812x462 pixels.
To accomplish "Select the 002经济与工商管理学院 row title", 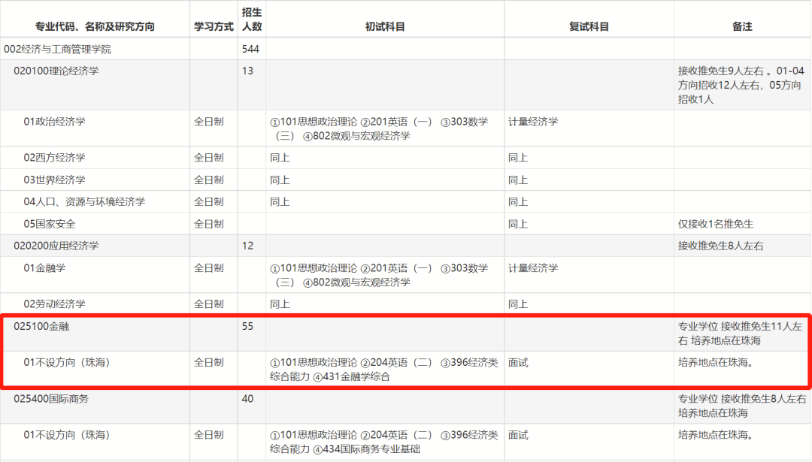I will pyautogui.click(x=57, y=49).
